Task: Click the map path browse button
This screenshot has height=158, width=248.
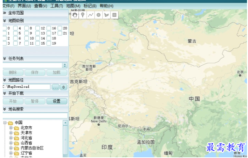Action: (55, 87)
